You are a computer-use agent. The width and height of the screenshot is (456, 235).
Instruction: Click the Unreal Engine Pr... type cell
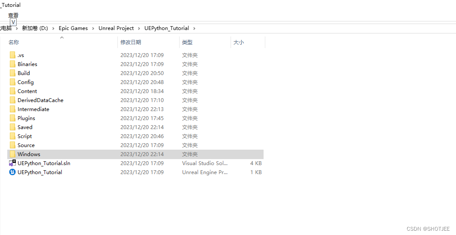[x=205, y=172]
